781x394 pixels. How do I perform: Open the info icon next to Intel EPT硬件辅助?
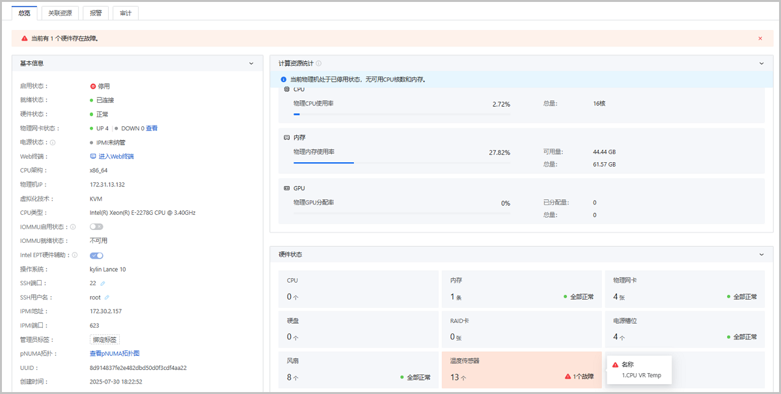(75, 255)
